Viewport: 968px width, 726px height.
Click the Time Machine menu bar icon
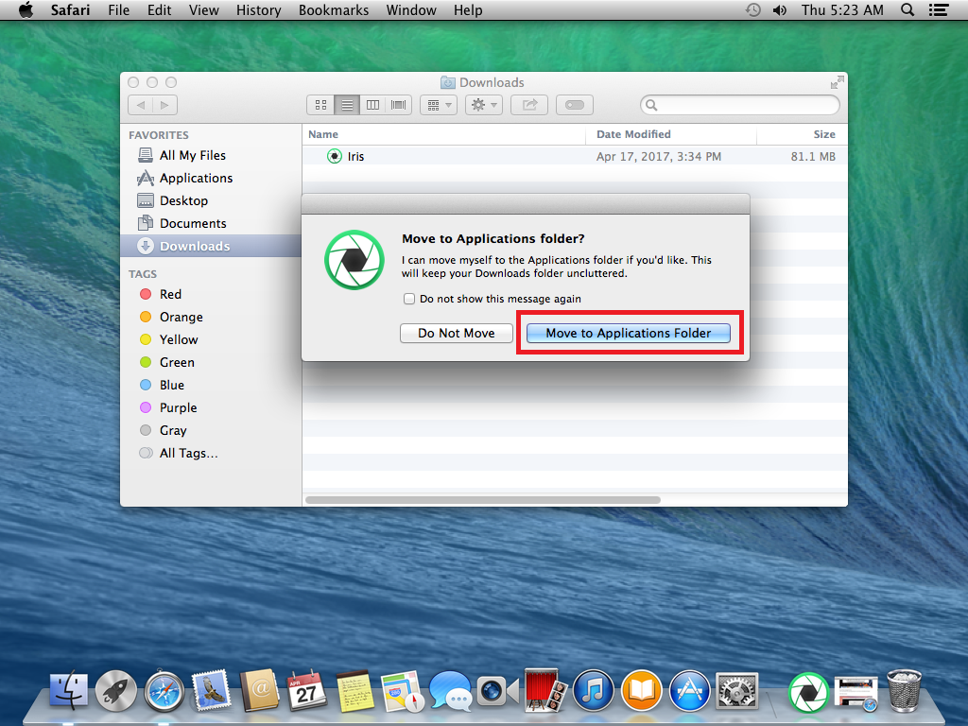click(x=752, y=9)
